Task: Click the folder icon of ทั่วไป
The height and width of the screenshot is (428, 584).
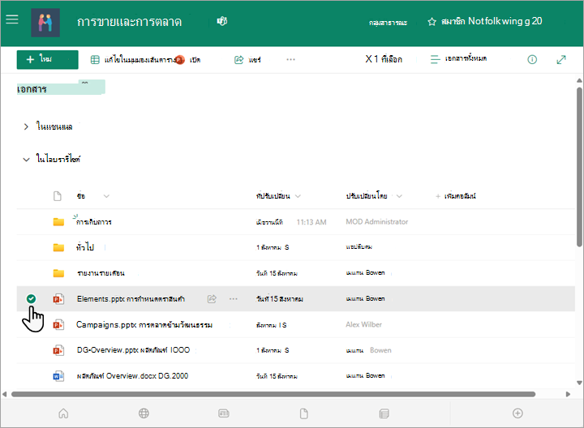Action: tap(58, 247)
